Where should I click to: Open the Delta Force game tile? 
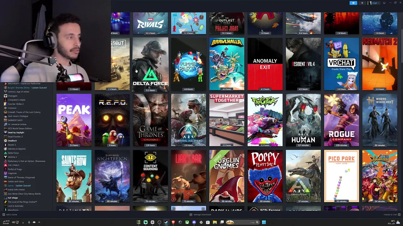point(150,65)
